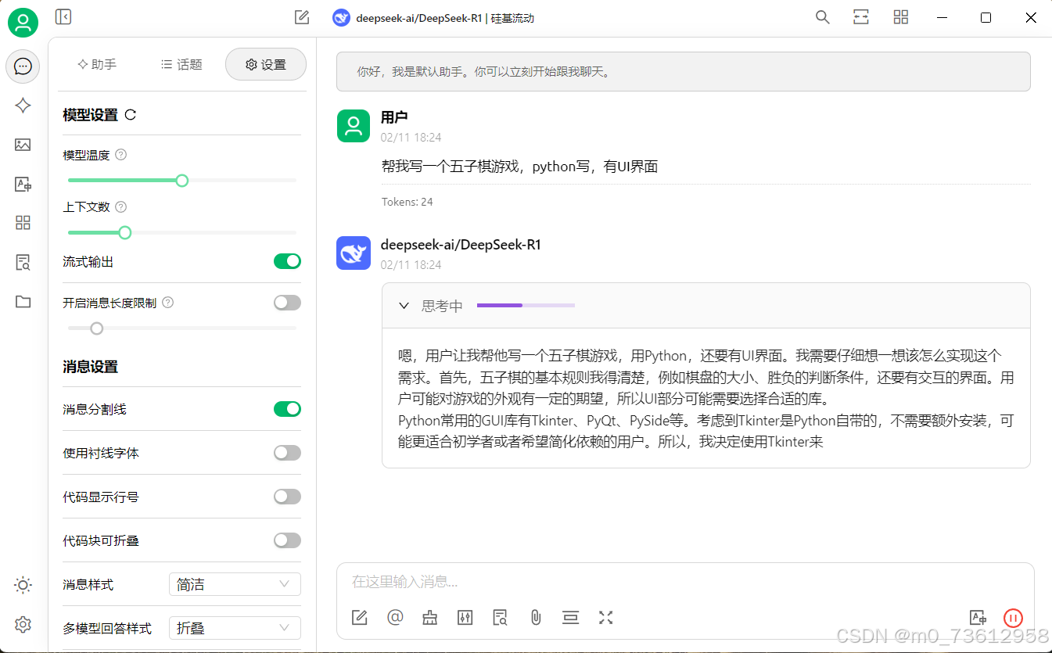Toggle light/dark theme sun icon
1052x653 pixels.
coord(23,585)
